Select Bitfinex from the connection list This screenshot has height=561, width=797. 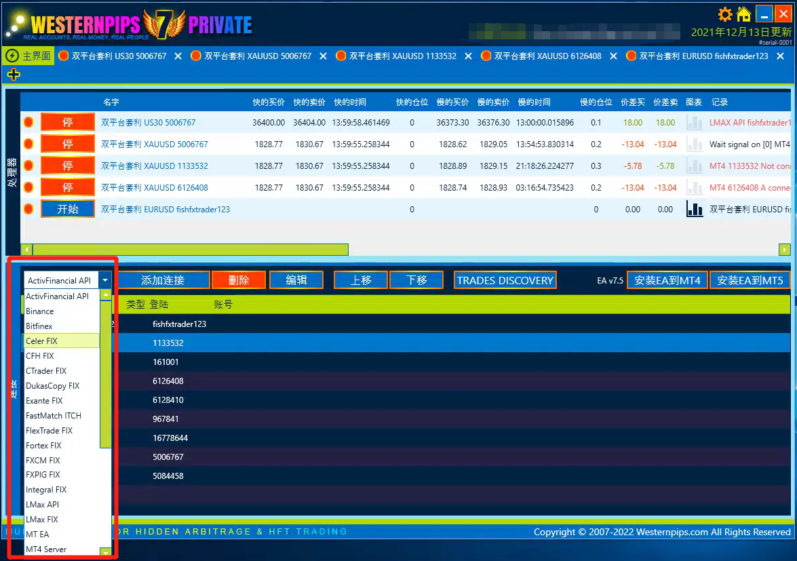[62, 326]
